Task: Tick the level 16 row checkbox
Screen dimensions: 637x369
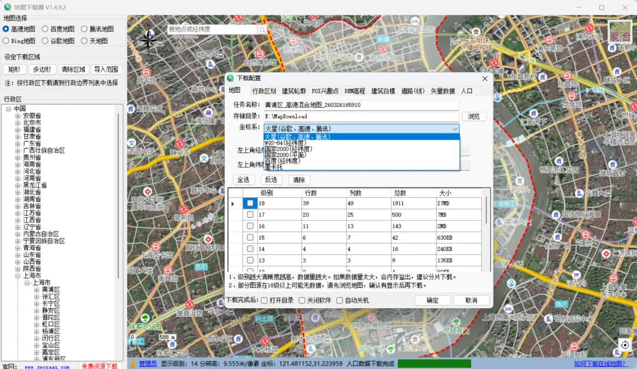Action: pyautogui.click(x=250, y=226)
